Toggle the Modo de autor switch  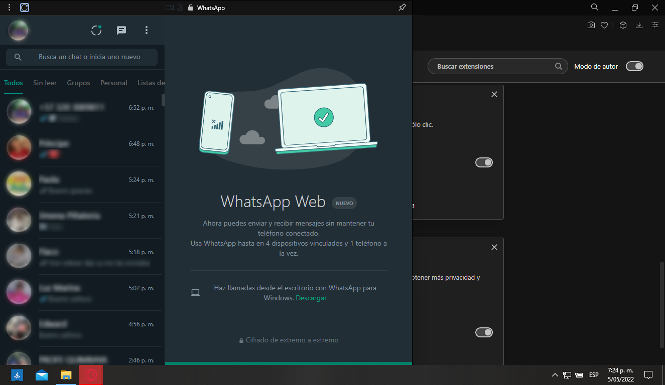[x=634, y=66]
